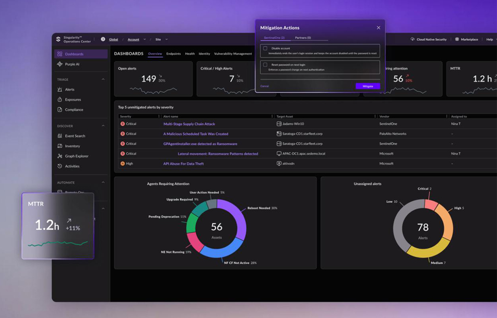The height and width of the screenshot is (318, 497).
Task: Click Alert name column options icon
Action: [x=272, y=116]
